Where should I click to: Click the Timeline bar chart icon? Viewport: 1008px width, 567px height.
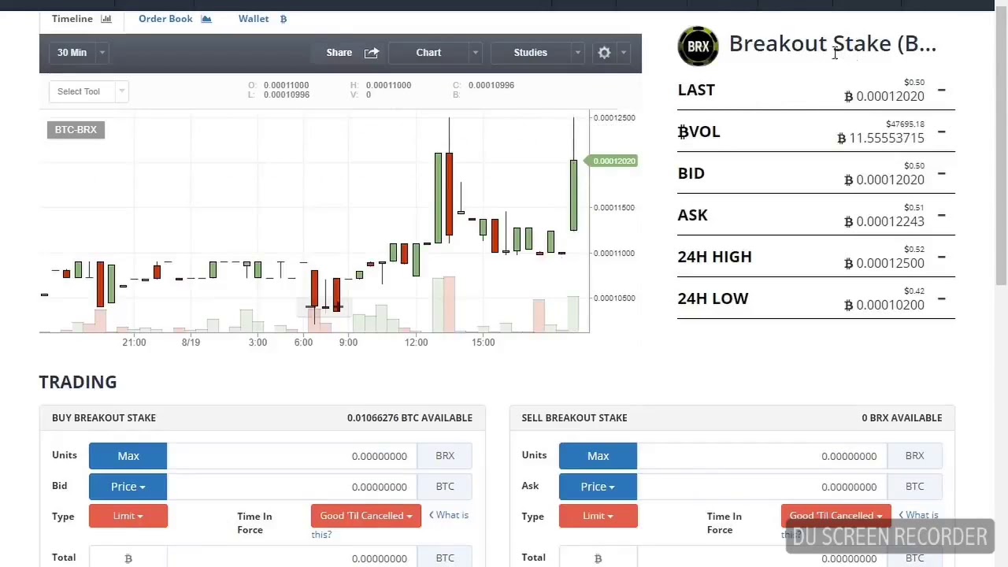click(106, 19)
